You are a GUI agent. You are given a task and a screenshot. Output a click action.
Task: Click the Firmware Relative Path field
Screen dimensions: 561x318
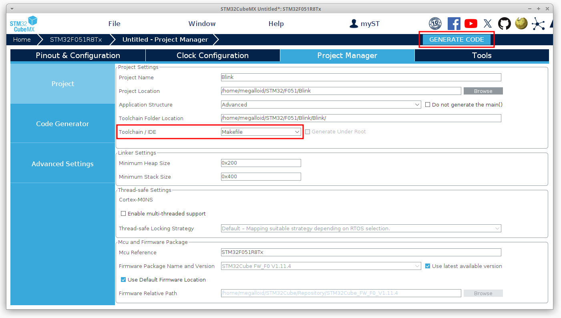[341, 293]
